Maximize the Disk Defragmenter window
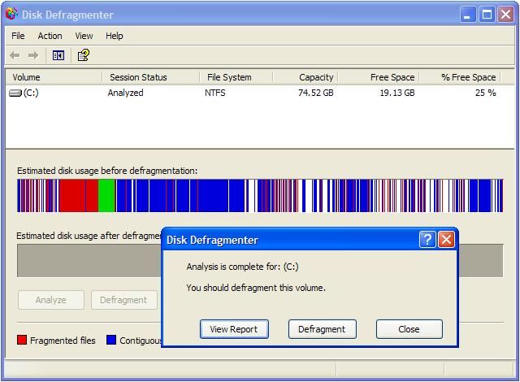Screen dimensions: 520x382 coord(487,15)
